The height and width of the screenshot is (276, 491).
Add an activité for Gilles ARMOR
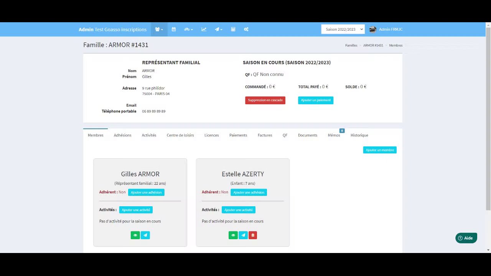136,210
